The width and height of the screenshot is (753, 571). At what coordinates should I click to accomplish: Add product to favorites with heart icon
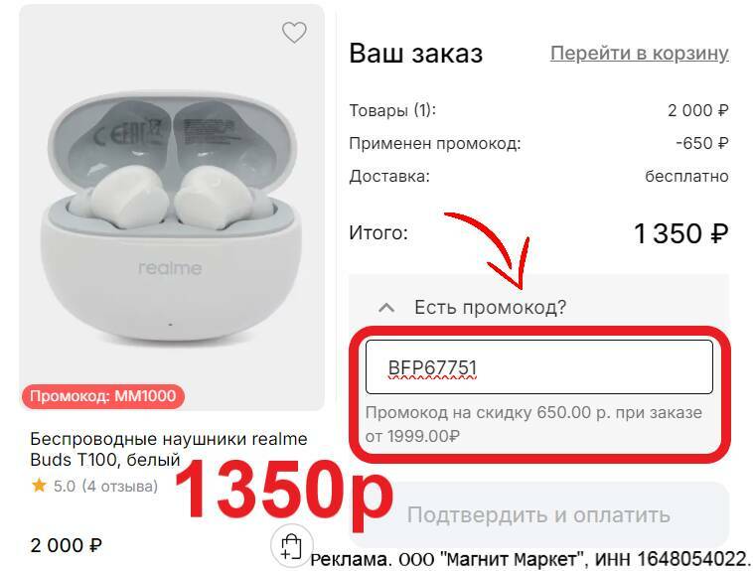click(x=294, y=33)
